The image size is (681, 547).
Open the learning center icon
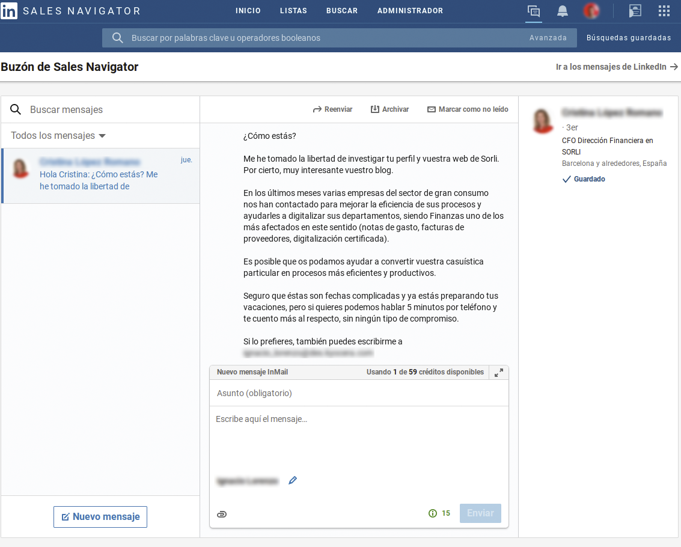pyautogui.click(x=635, y=11)
